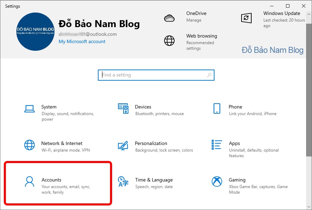Open Network & Internet globe icon
Viewport: 312px width, 210px height.
29,145
